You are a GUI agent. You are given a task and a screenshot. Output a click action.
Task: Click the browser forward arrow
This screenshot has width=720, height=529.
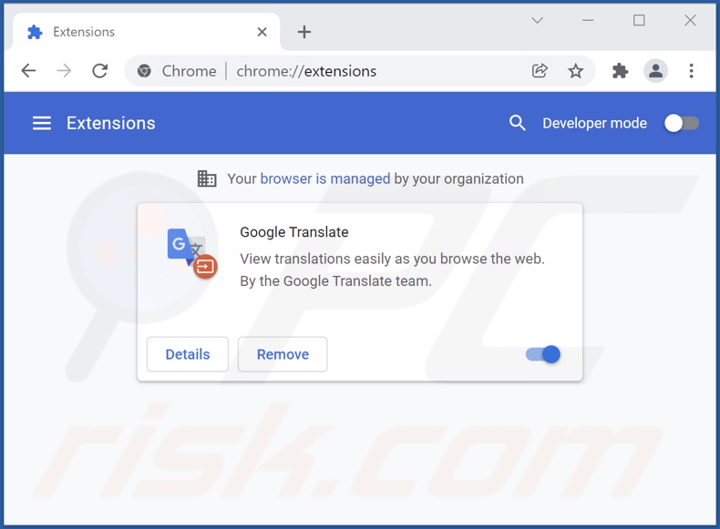64,71
